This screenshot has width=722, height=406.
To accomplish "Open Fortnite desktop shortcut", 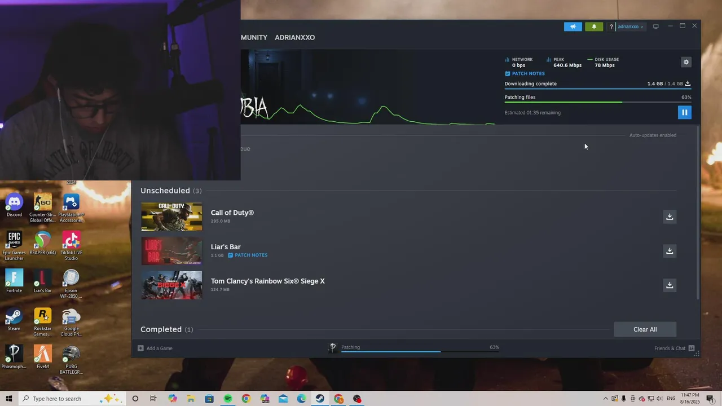I will click(x=14, y=281).
